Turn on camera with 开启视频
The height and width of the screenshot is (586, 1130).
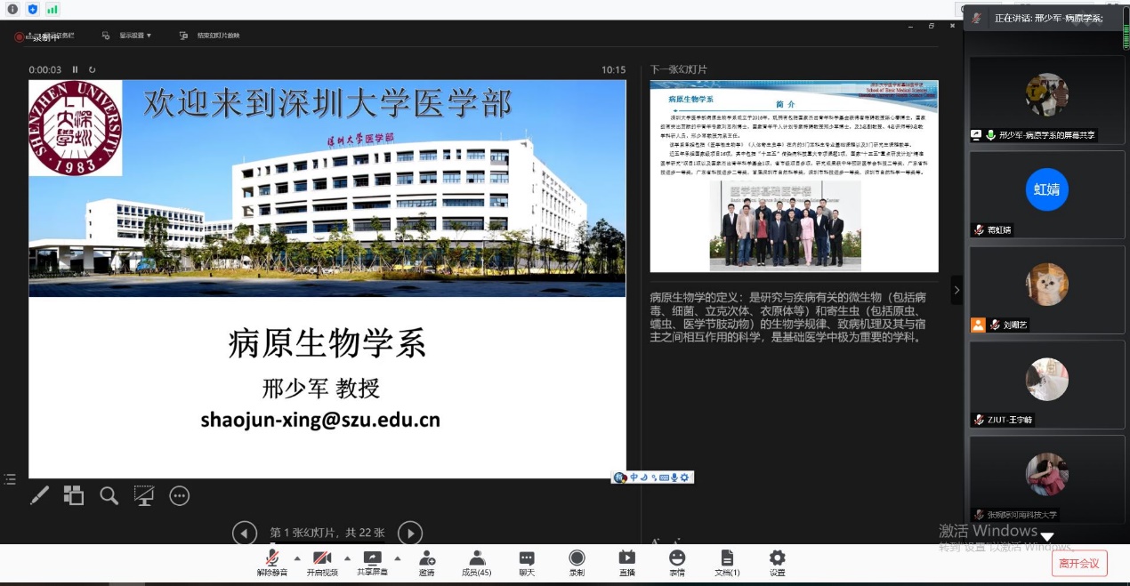click(x=322, y=563)
